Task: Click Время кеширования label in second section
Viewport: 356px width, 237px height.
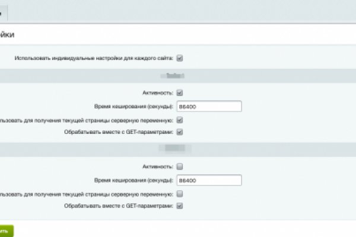Action: (x=133, y=180)
